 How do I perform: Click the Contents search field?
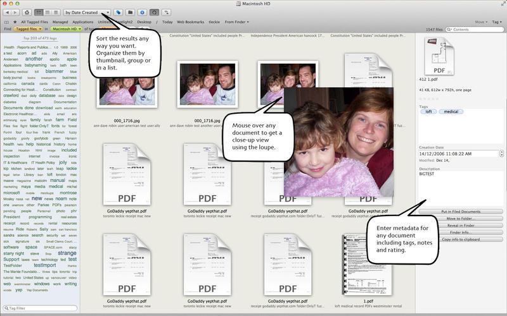(x=477, y=29)
